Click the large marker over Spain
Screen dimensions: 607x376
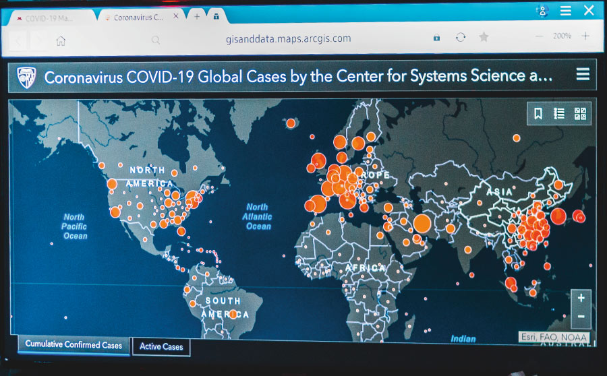point(318,204)
